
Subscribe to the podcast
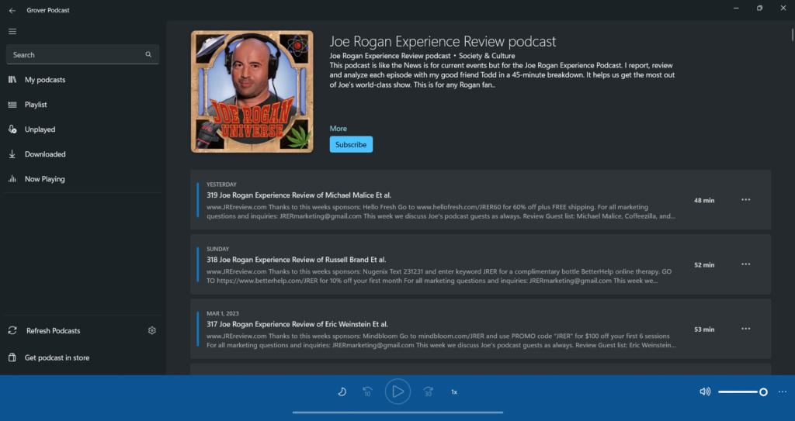351,144
